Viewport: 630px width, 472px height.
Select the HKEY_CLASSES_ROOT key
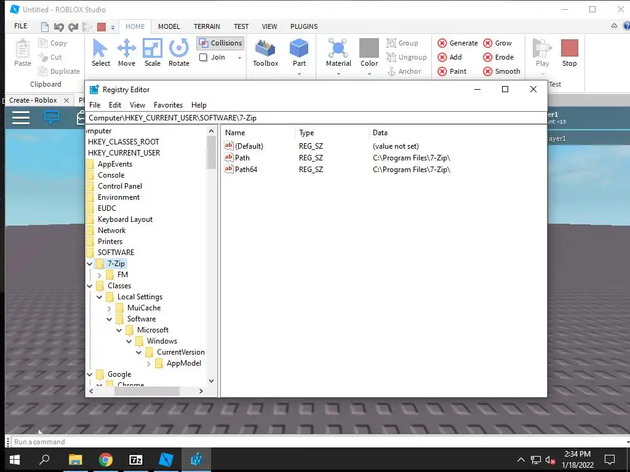[x=123, y=142]
